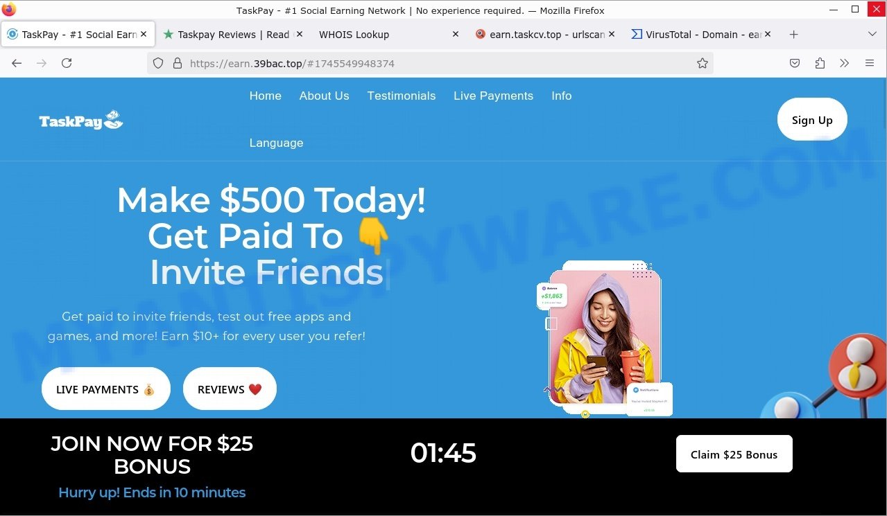Click the tracking protection shield icon
Image resolution: width=887 pixels, height=516 pixels.
tap(158, 63)
